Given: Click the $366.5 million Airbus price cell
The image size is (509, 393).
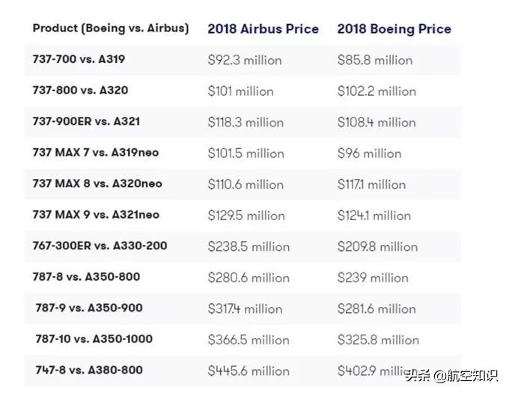Looking at the screenshot, I should (249, 340).
